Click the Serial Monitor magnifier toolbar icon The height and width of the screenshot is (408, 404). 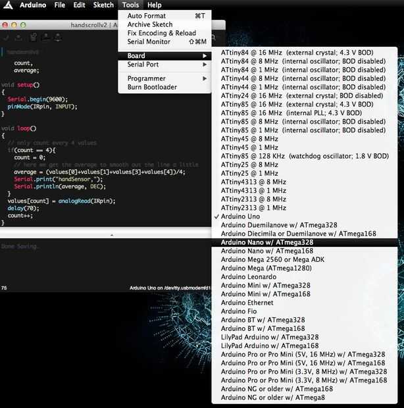point(213,38)
